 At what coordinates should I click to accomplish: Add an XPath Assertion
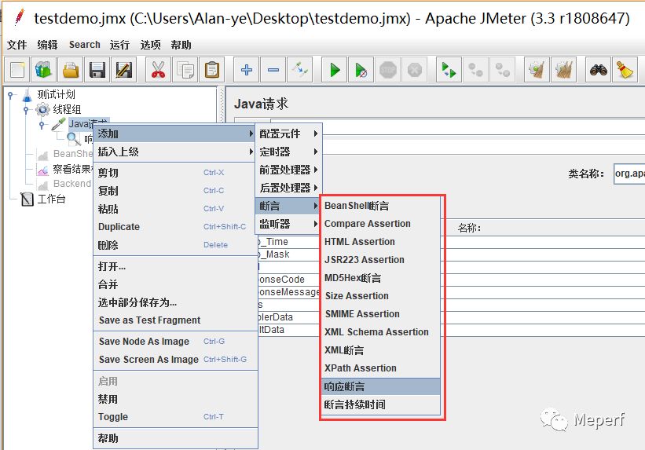click(x=381, y=368)
